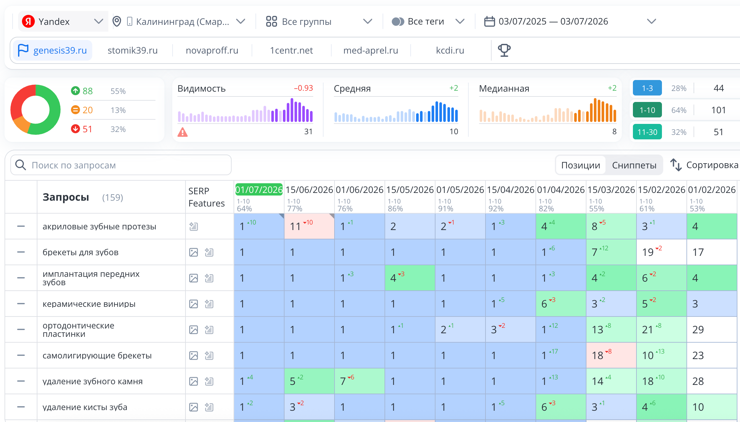Toggle the Все теги switch
Viewport: 740px width, 422px height.
coord(398,22)
